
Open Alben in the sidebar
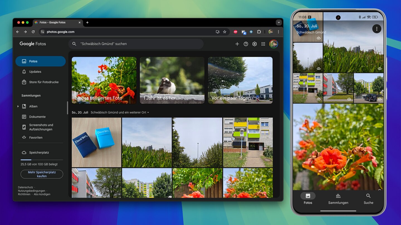33,106
